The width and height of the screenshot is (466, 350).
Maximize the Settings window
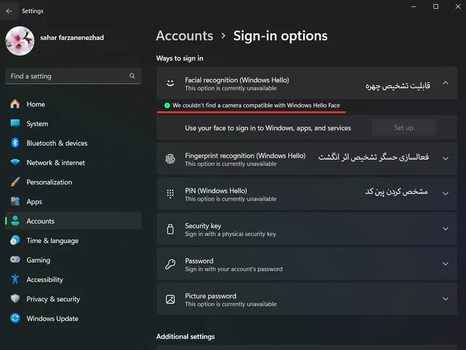pyautogui.click(x=436, y=6)
